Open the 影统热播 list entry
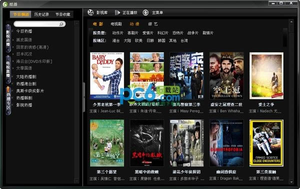 (24, 105)
